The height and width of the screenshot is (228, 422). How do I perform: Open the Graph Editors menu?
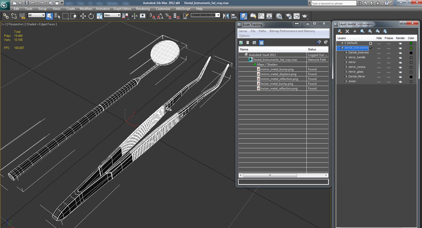pos(122,9)
